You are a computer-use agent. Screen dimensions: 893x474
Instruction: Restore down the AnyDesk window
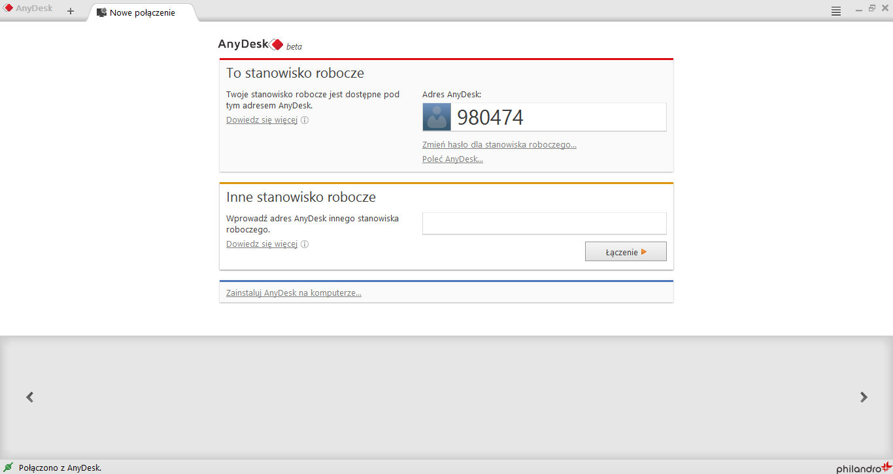(872, 8)
